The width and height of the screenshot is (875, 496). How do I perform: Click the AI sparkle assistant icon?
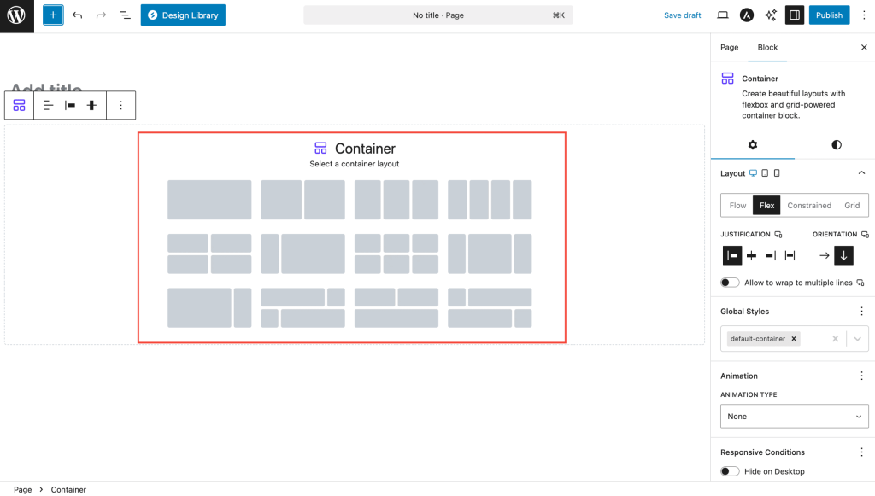pyautogui.click(x=771, y=15)
